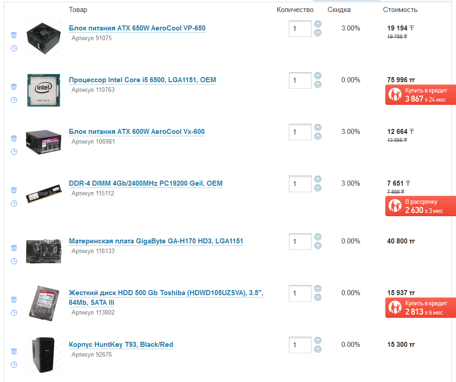Delete the AeroCool VP-650 power supply from cart
456x382 pixels.
14,35
